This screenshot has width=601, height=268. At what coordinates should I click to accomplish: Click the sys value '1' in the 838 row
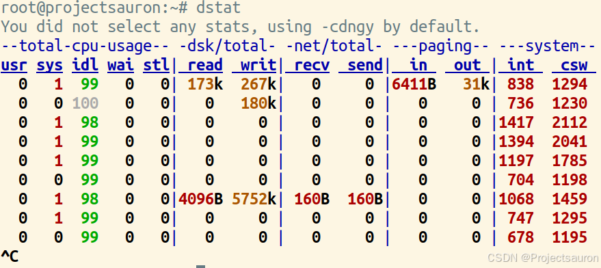(x=58, y=84)
